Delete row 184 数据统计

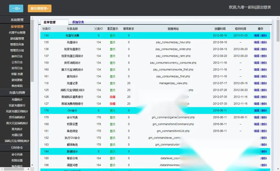264,151
